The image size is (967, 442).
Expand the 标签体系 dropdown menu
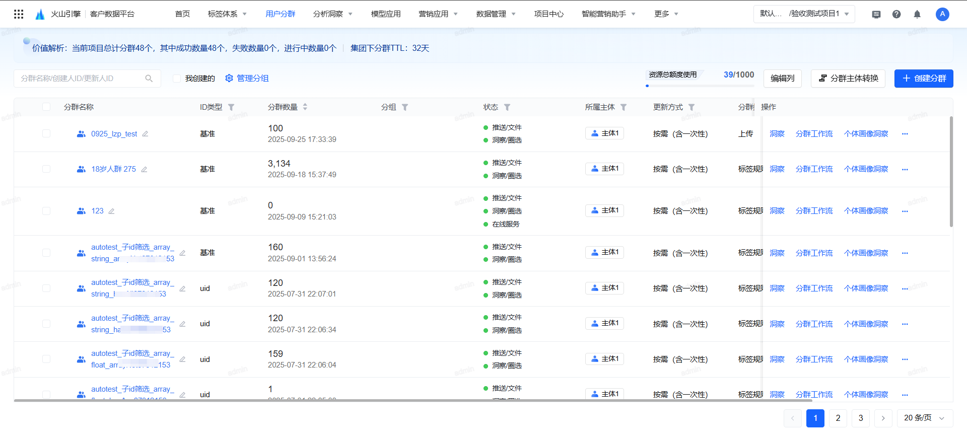(x=227, y=14)
